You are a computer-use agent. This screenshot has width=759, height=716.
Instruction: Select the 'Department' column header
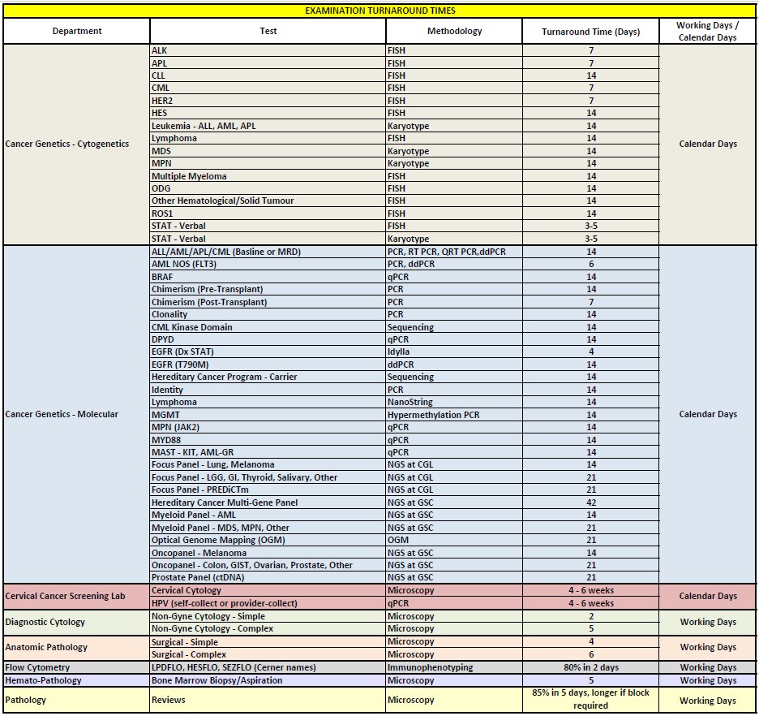click(77, 31)
